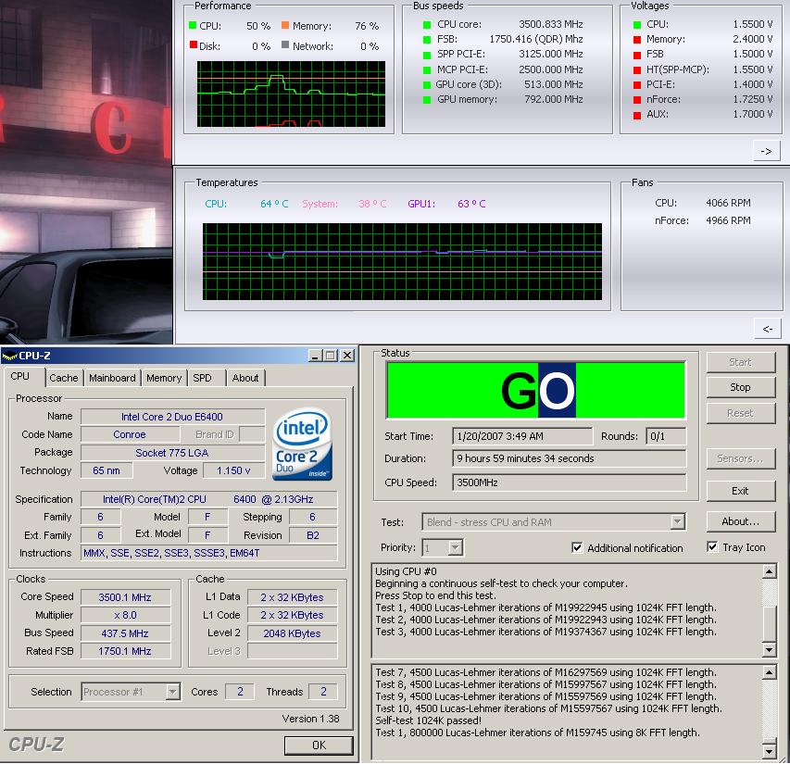
Task: Click green GPU memory indicator
Action: [x=427, y=100]
